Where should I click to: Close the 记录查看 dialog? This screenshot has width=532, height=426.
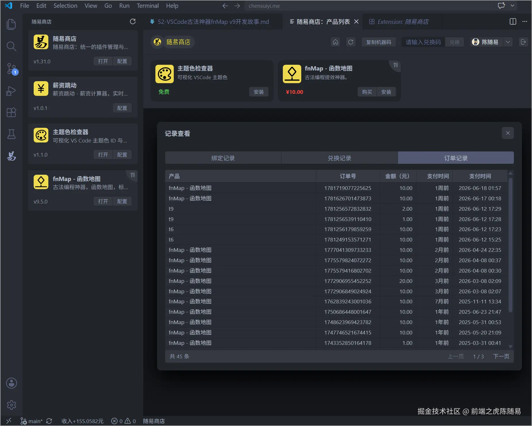pos(508,133)
